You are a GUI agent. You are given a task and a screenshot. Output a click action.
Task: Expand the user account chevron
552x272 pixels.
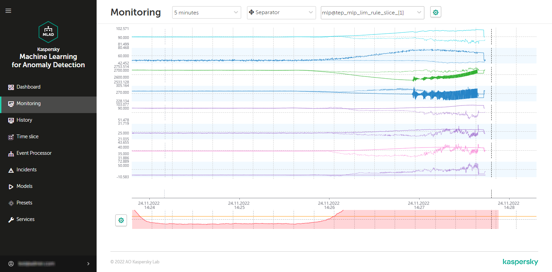pyautogui.click(x=88, y=264)
